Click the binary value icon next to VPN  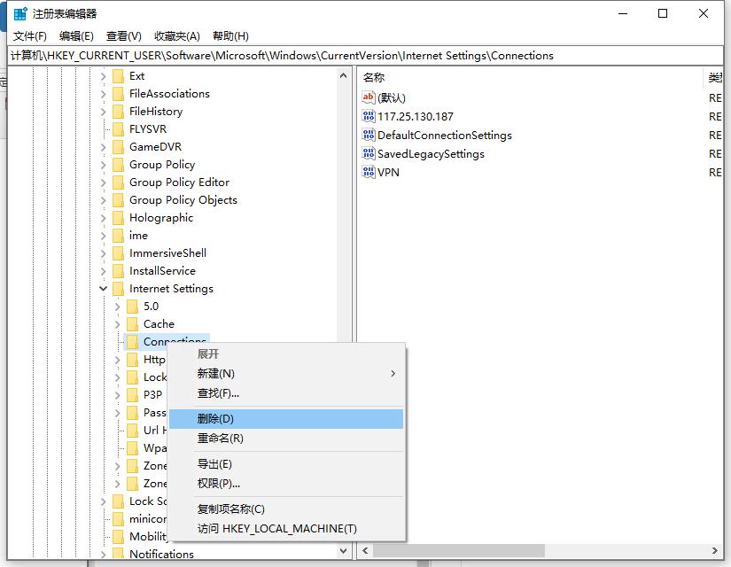(x=369, y=172)
